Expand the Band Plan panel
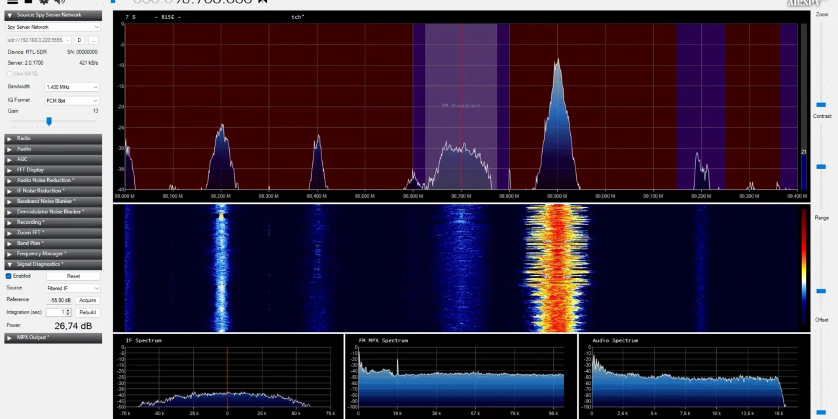The height and width of the screenshot is (419, 838). point(53,243)
